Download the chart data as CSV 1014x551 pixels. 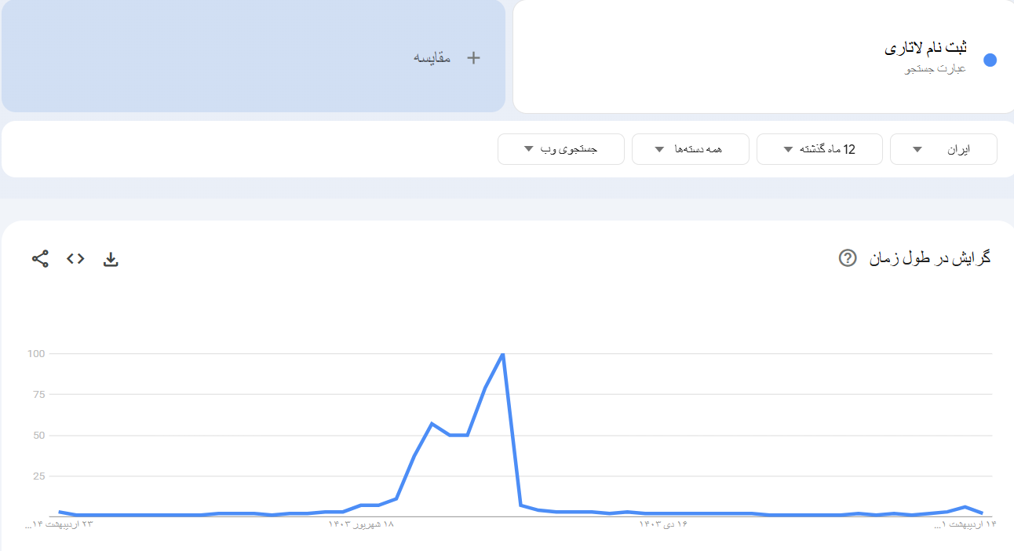[x=111, y=259]
